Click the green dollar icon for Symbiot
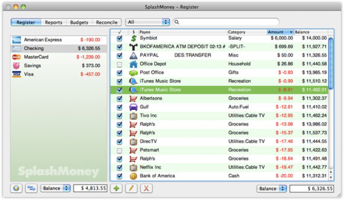Screen dimensions: 344x200 [133, 38]
